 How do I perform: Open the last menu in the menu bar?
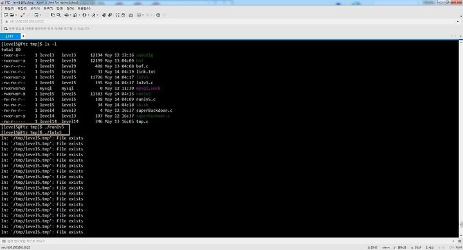[84, 8]
